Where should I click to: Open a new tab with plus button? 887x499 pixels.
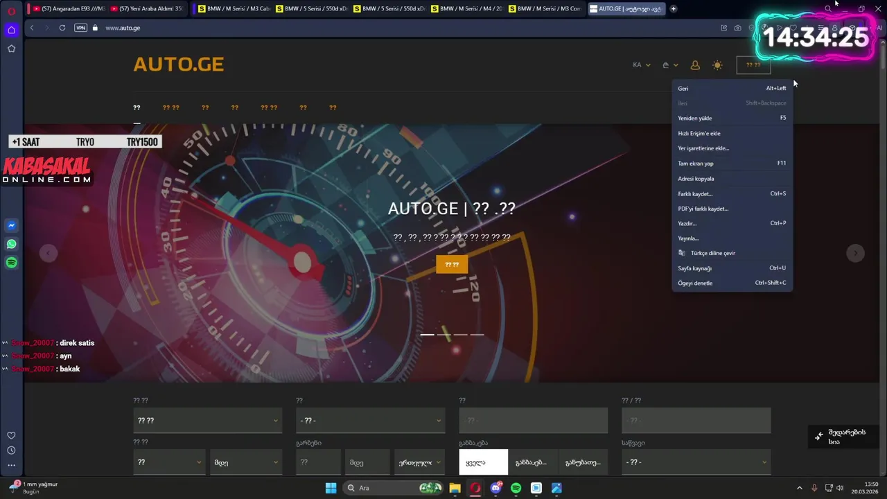[673, 9]
